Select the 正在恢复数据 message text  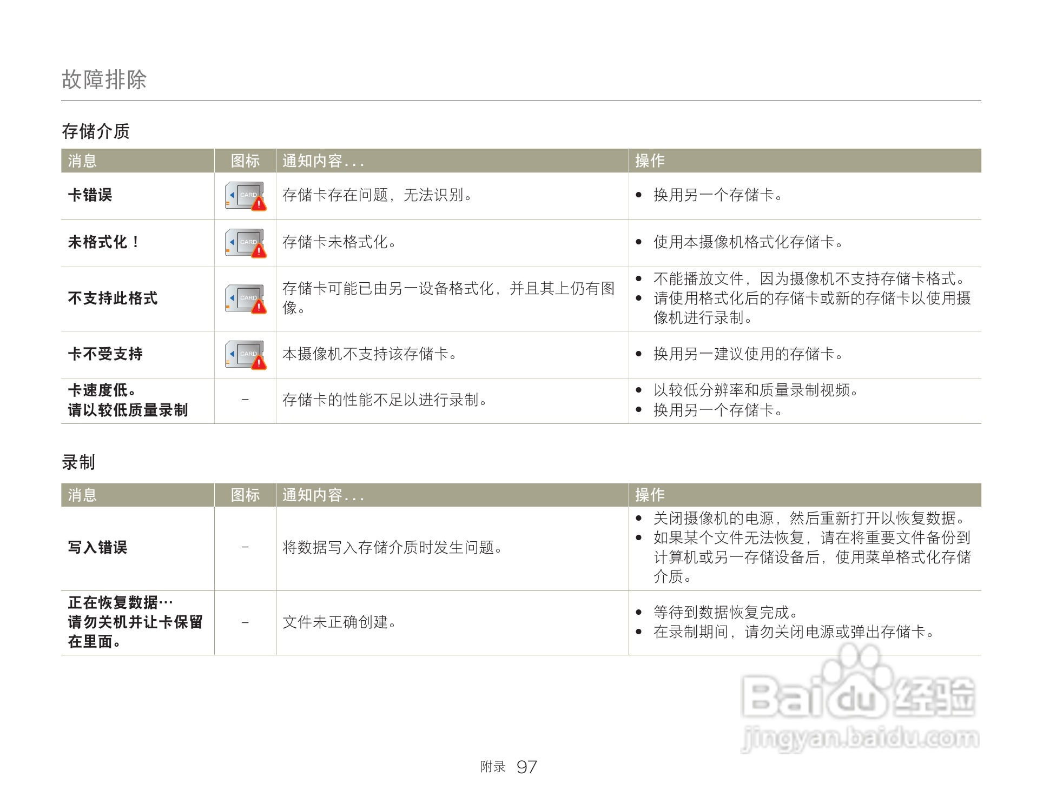[x=120, y=602]
